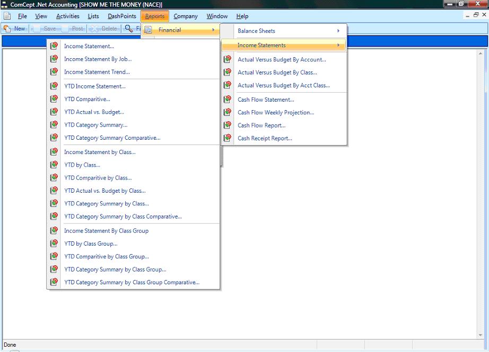Click the vertical scrollbar up arrow
Image resolution: width=489 pixels, height=352 pixels.
(481, 53)
